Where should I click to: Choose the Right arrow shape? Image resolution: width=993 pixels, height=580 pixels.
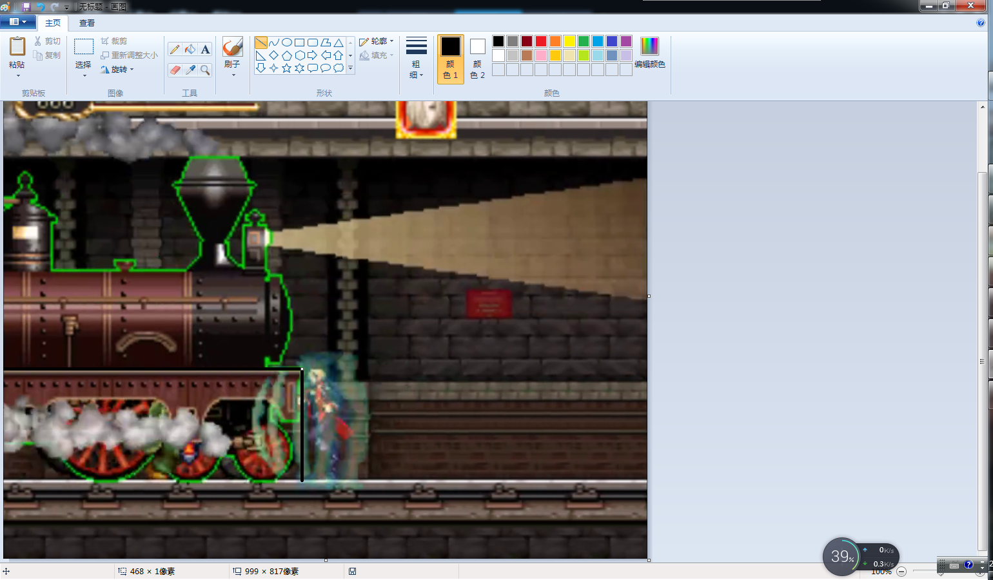tap(313, 55)
